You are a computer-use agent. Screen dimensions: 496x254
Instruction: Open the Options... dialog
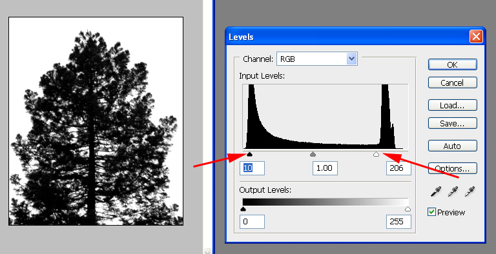pyautogui.click(x=452, y=168)
